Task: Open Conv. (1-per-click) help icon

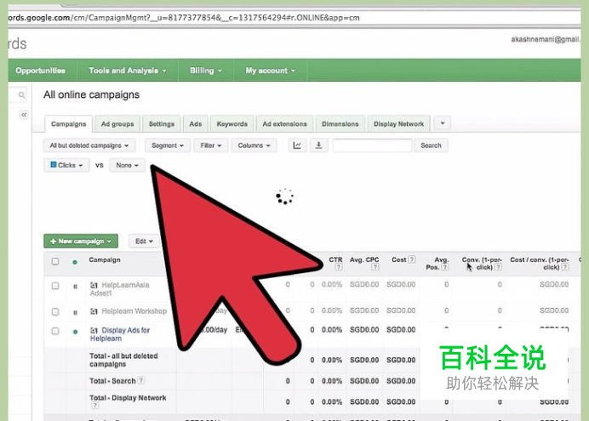Action: point(498,267)
